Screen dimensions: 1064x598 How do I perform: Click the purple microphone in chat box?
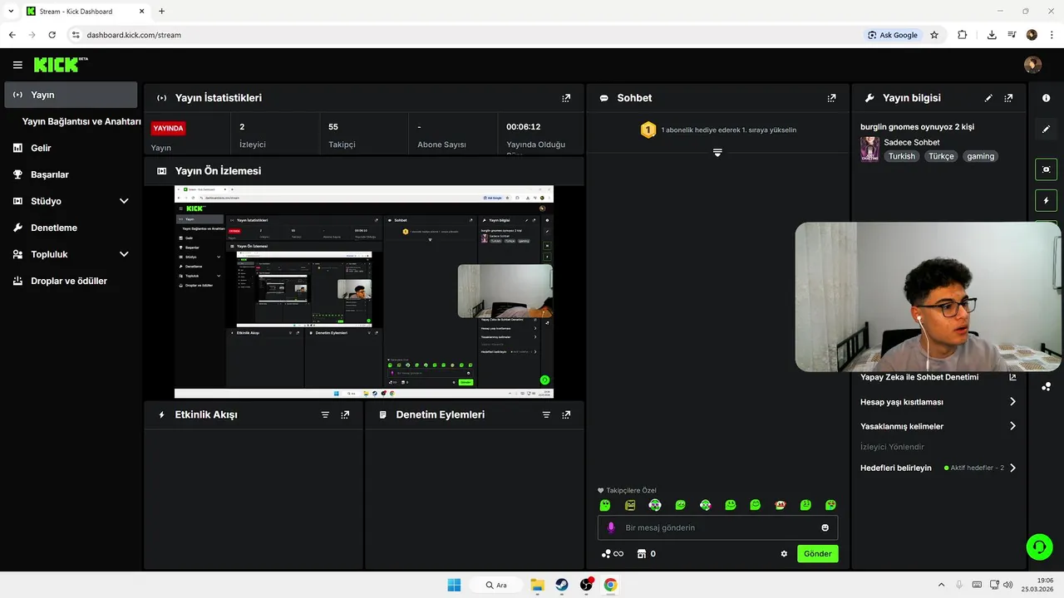pyautogui.click(x=611, y=527)
